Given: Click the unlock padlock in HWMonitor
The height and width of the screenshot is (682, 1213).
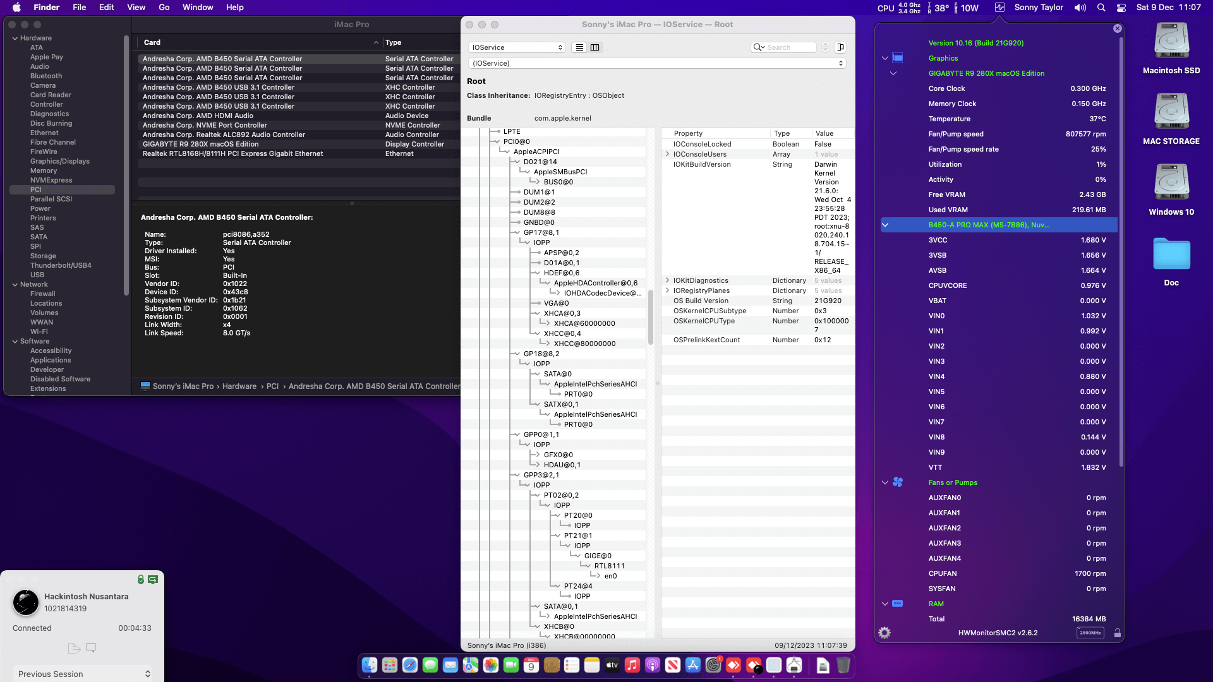Looking at the screenshot, I should point(1117,633).
